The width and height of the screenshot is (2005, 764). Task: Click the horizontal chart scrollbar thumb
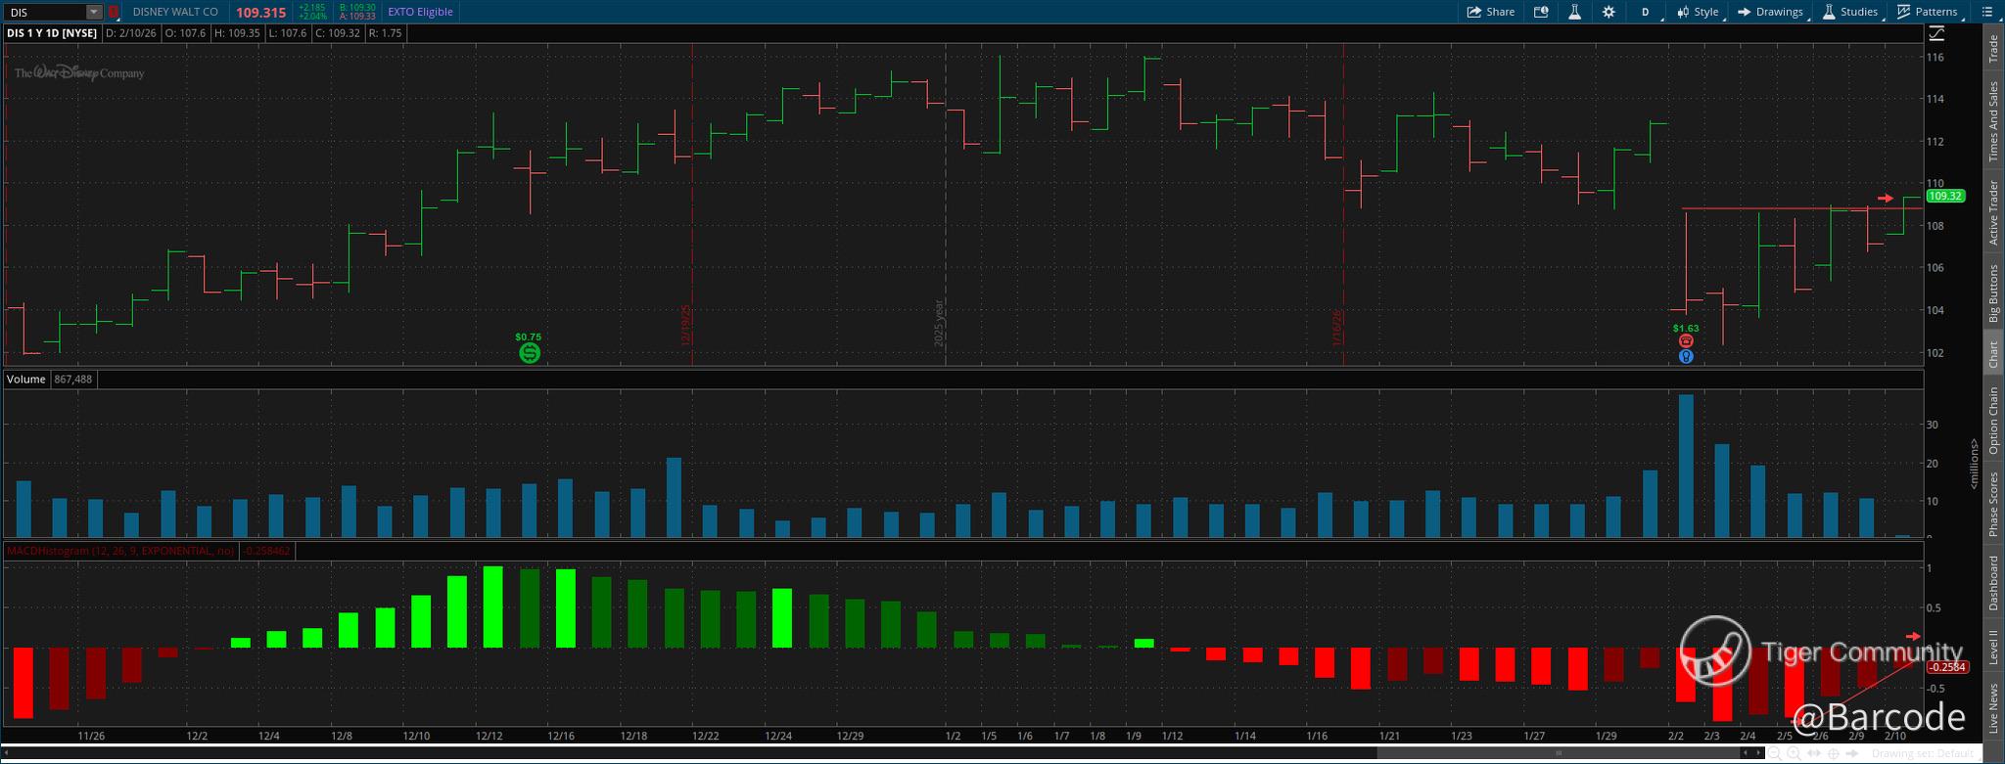1558,753
